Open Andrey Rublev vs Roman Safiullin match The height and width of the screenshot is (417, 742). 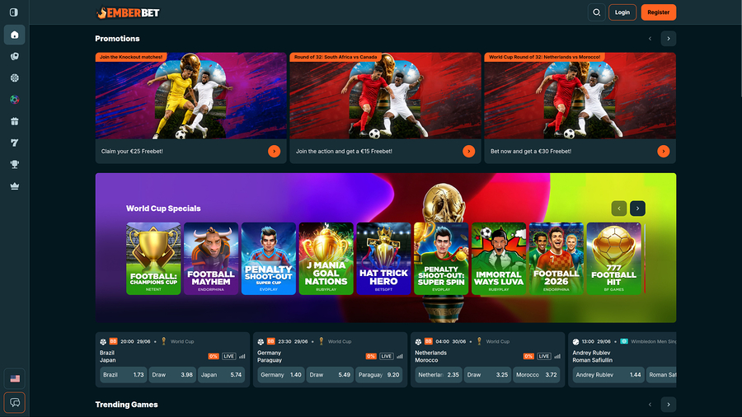(x=593, y=357)
